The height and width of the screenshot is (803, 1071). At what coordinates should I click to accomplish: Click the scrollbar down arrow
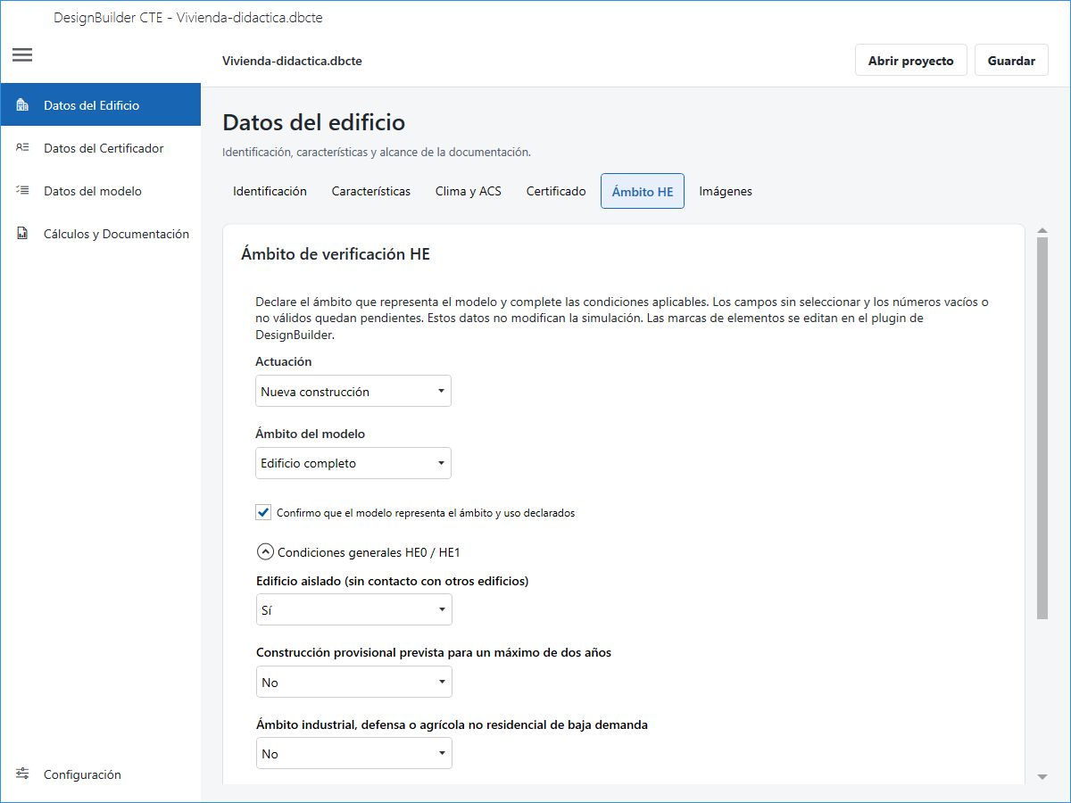(x=1042, y=777)
